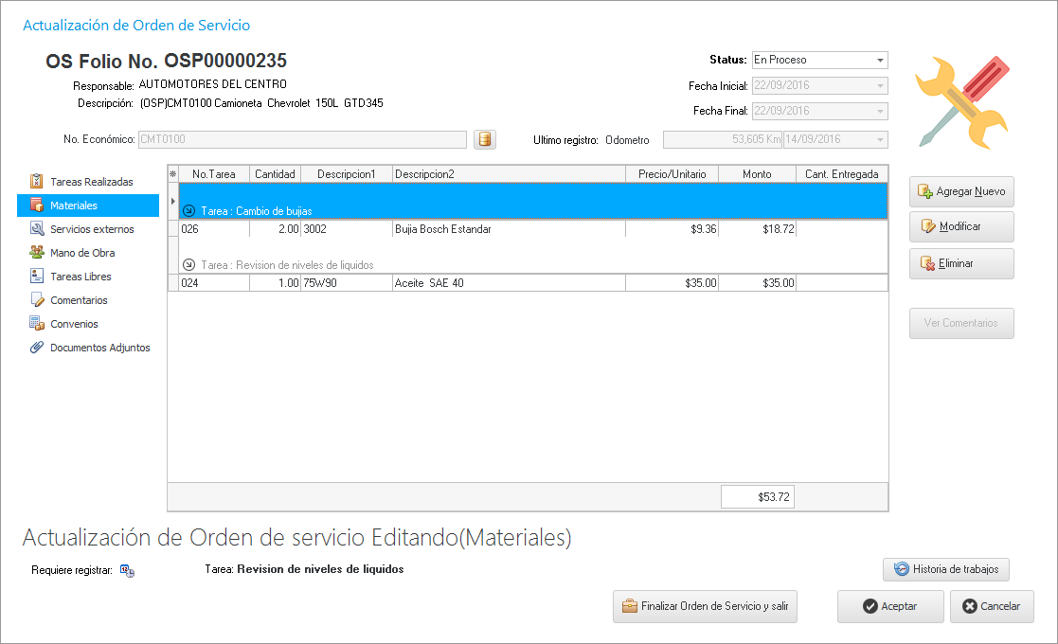Switch to the Tareas Libres section
Screen dimensions: 1058x644
(x=81, y=277)
